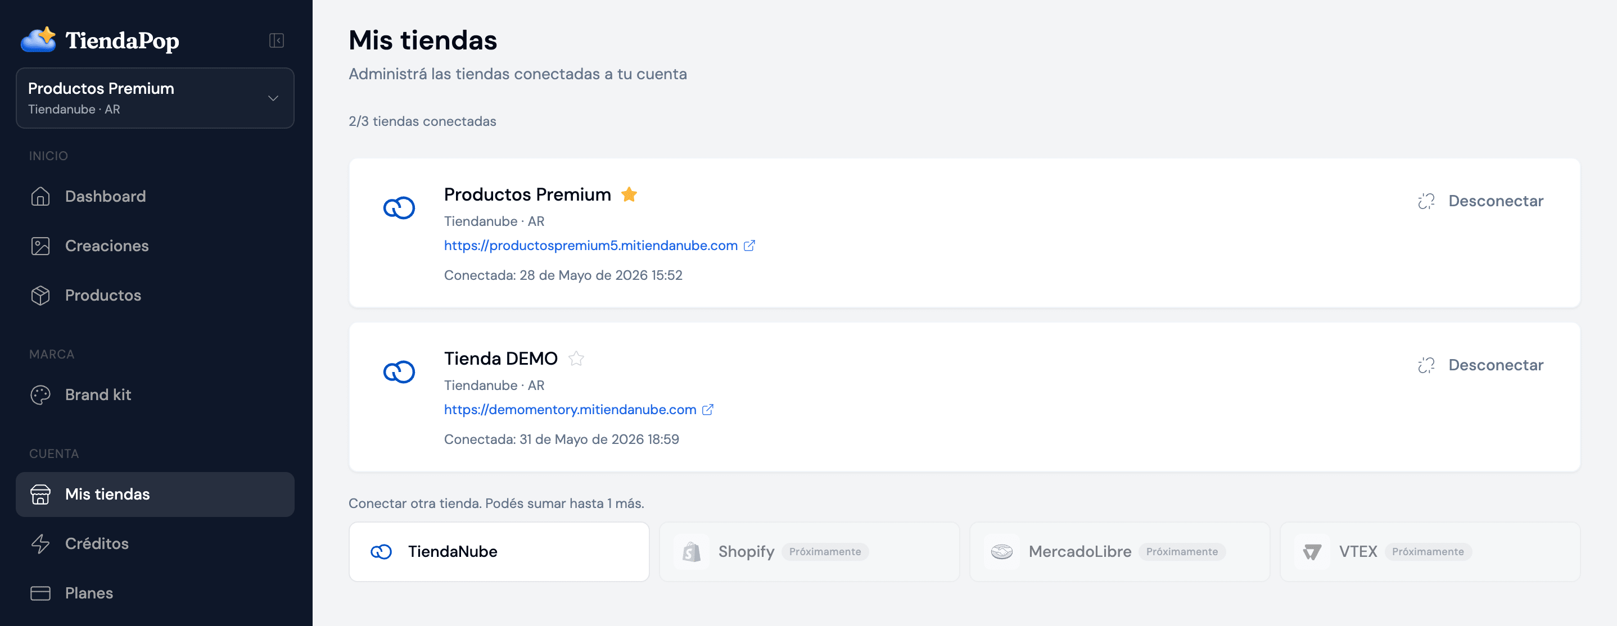Open the Productos menu item
The height and width of the screenshot is (626, 1617).
[155, 296]
